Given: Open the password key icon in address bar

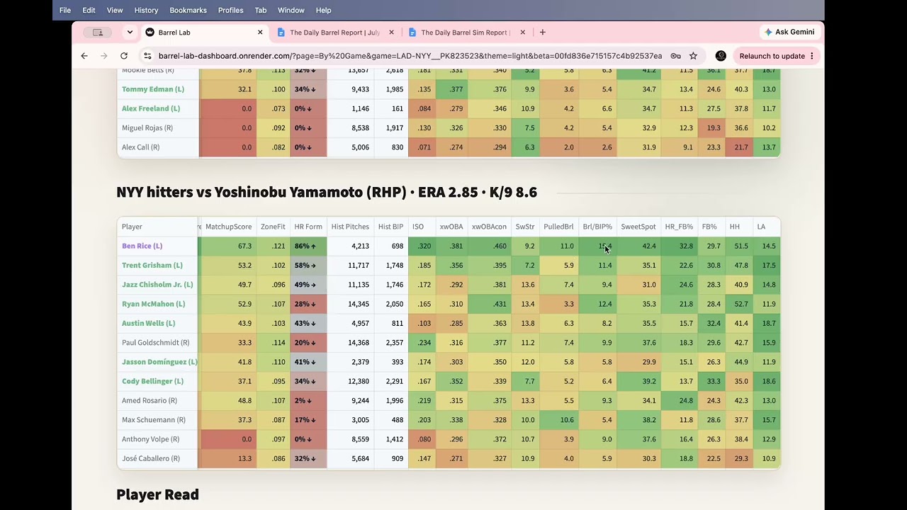Looking at the screenshot, I should click(x=676, y=56).
